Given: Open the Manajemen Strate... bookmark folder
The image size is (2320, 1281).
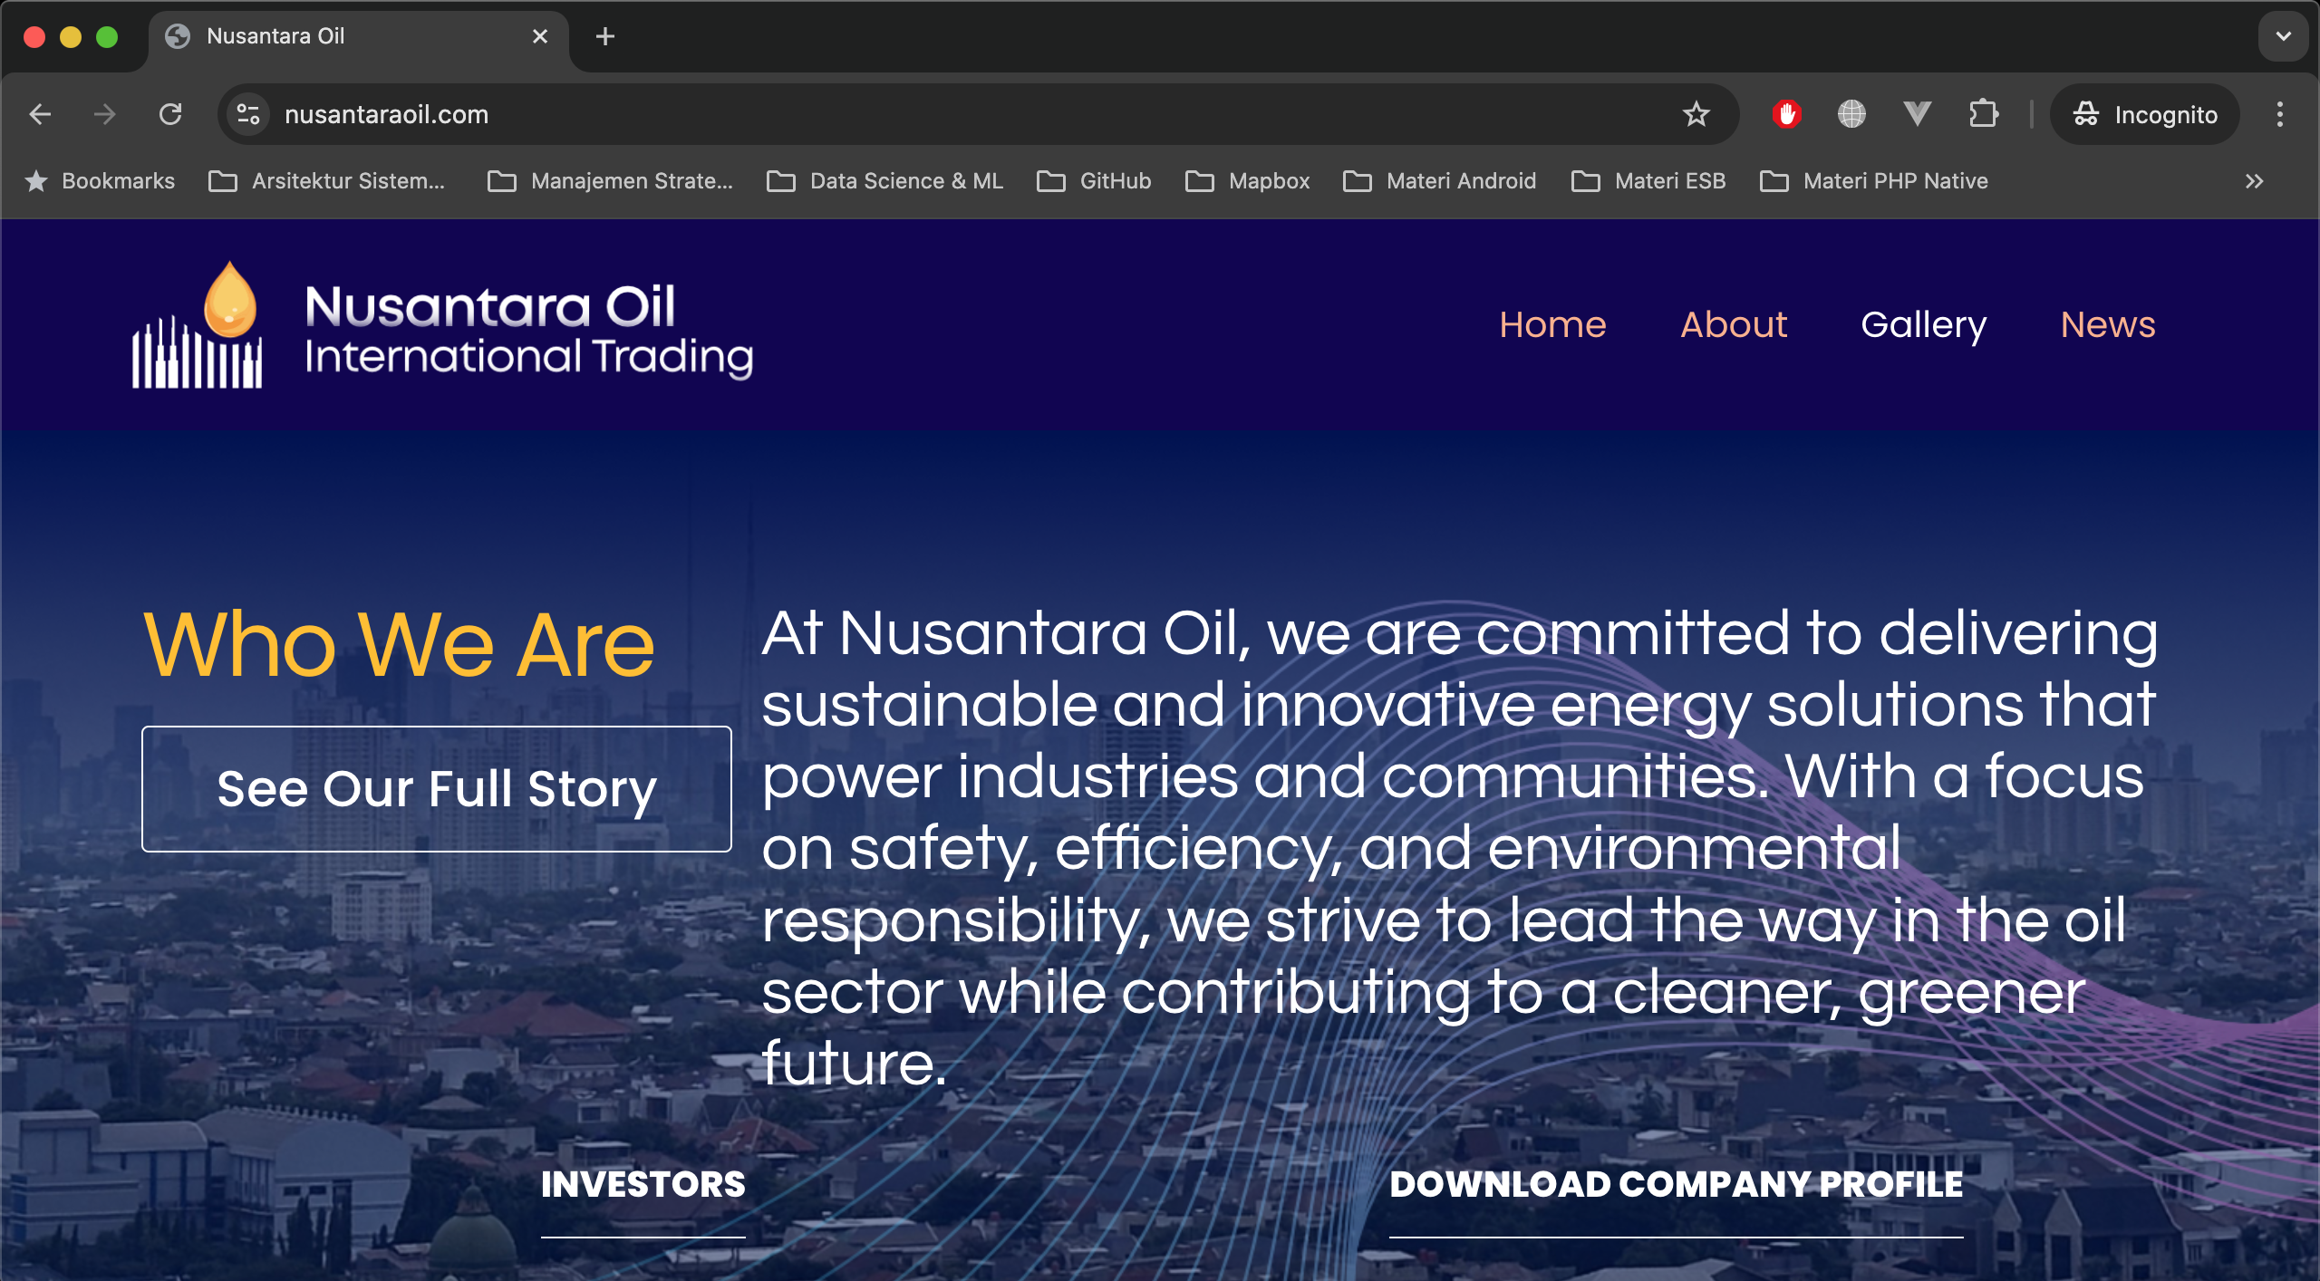Looking at the screenshot, I should [611, 181].
